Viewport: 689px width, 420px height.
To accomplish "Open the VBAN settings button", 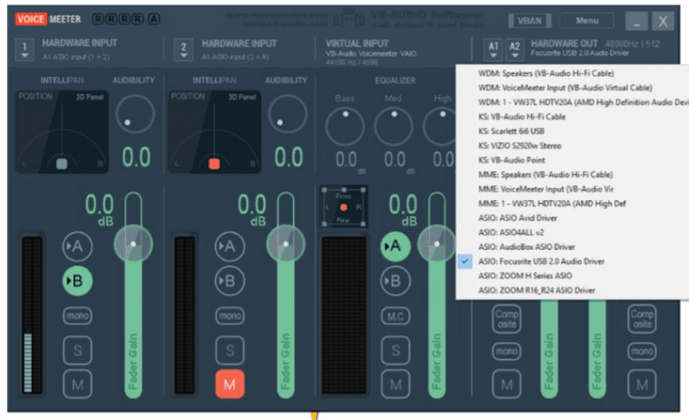I will click(530, 20).
